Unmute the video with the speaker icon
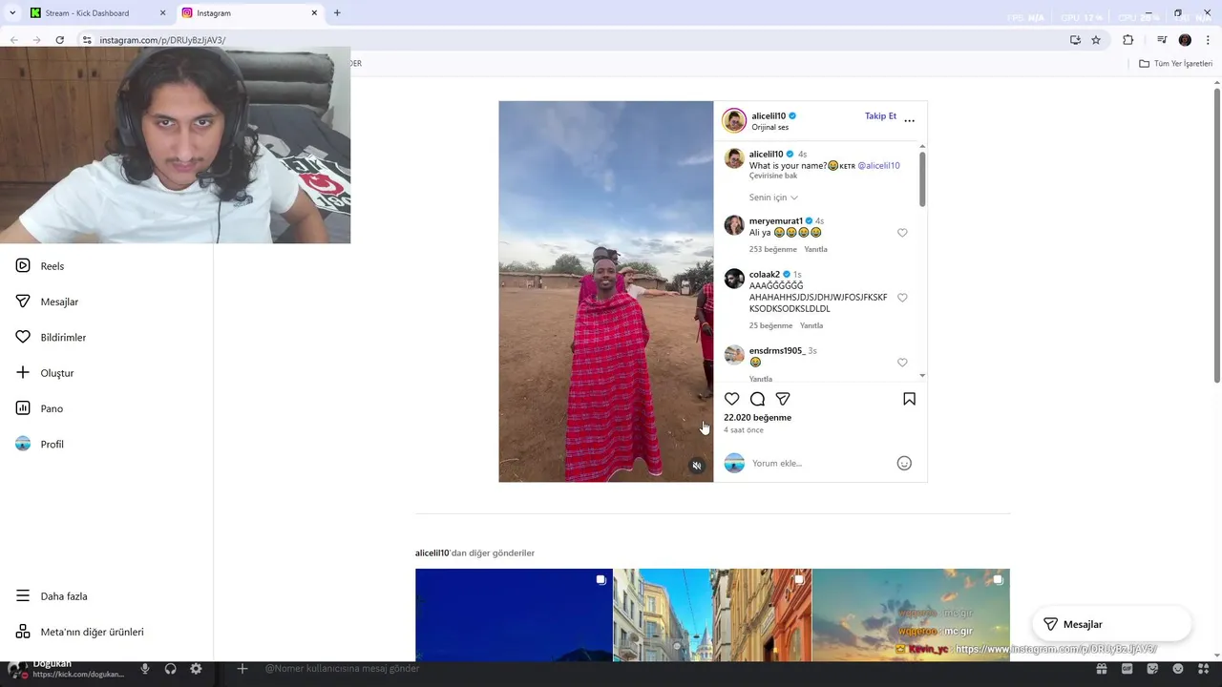Image resolution: width=1222 pixels, height=687 pixels. click(x=697, y=466)
